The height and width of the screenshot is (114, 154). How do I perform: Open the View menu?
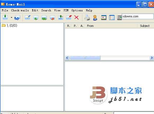[57, 10]
